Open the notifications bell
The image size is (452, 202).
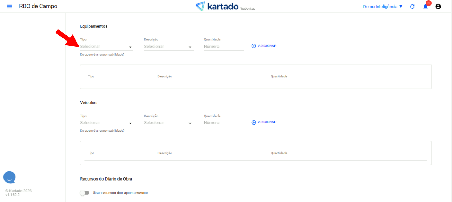[425, 7]
